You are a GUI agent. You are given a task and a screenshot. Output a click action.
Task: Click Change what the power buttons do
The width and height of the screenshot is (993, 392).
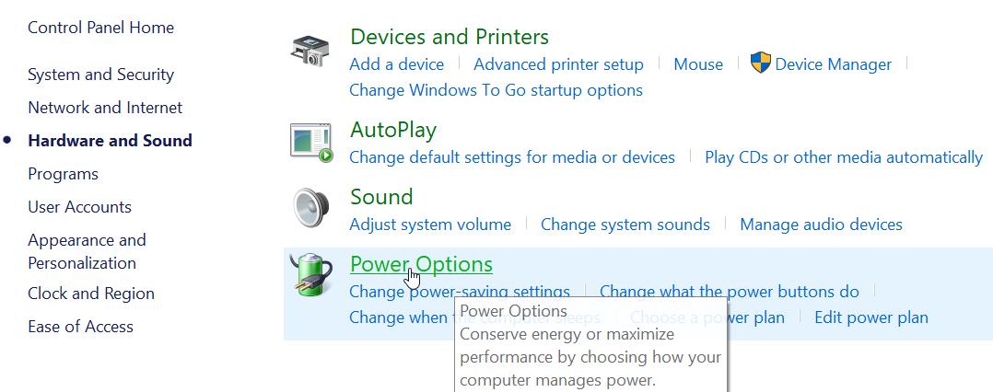pyautogui.click(x=730, y=292)
